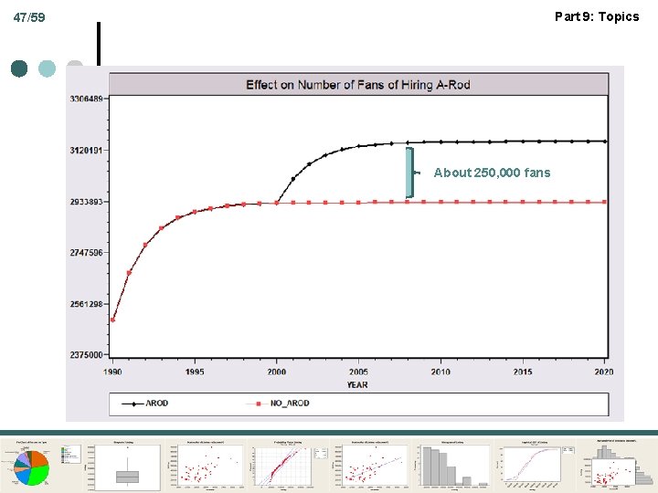The width and height of the screenshot is (658, 493).
Task: Open the probability plot thumbnail with diagonal band
Action: pyautogui.click(x=290, y=467)
